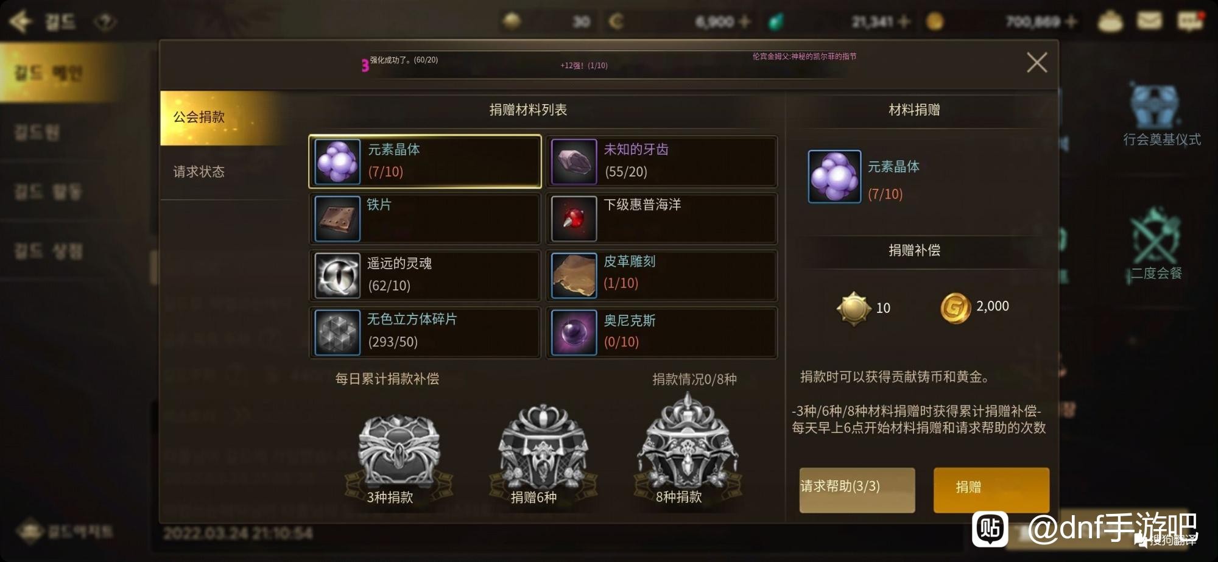Image resolution: width=1218 pixels, height=562 pixels.
Task: Click the 请求帮助(3/3) button
Action: (x=857, y=490)
